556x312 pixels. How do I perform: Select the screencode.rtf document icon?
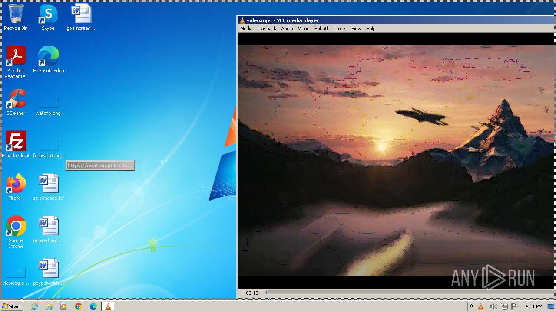pyautogui.click(x=48, y=187)
